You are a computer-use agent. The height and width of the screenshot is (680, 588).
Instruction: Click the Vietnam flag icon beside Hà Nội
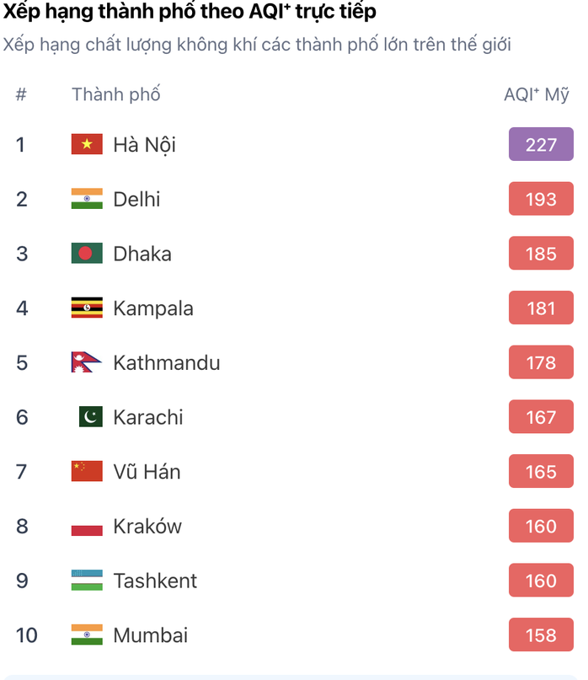point(87,144)
